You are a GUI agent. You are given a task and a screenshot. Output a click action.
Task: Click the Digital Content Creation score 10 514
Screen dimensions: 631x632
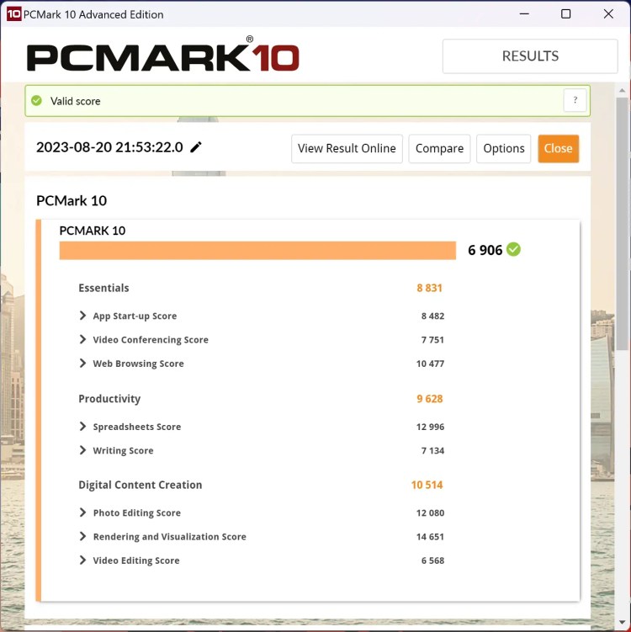coord(427,485)
